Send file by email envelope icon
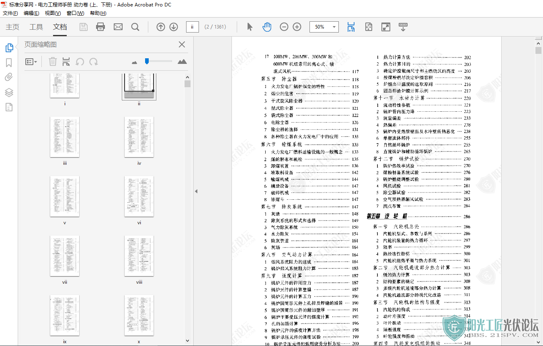Screen dimensions: 543x346 118,27
